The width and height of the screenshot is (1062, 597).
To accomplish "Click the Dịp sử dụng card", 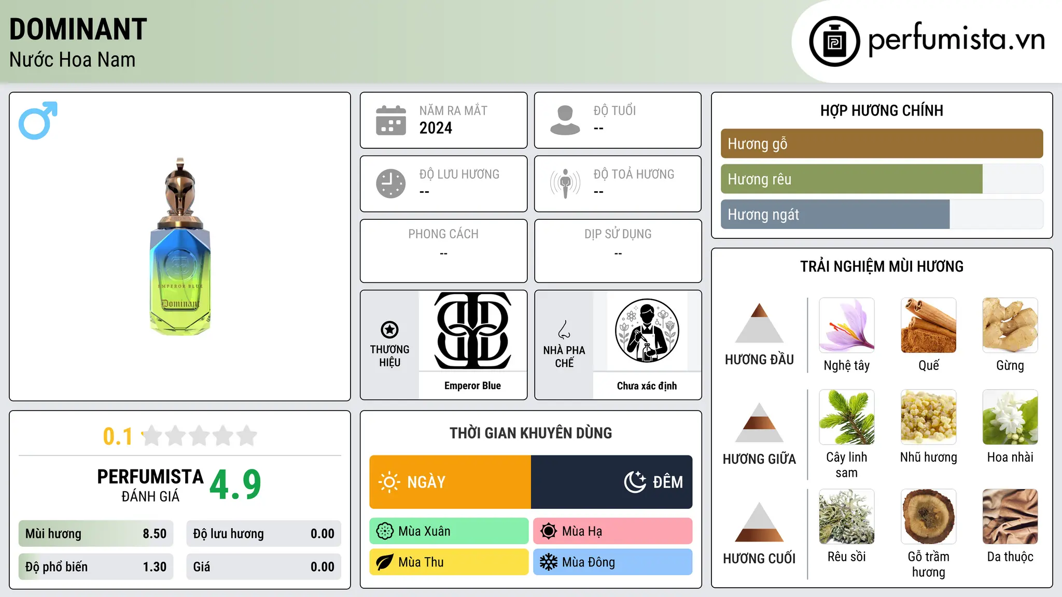I will (x=618, y=251).
